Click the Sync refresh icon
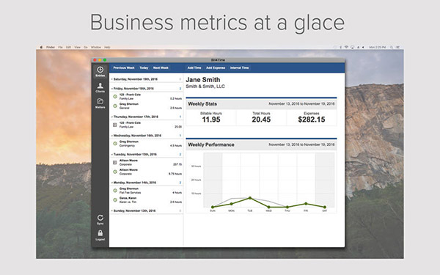Viewport: 440px width, 275px height. click(x=100, y=218)
